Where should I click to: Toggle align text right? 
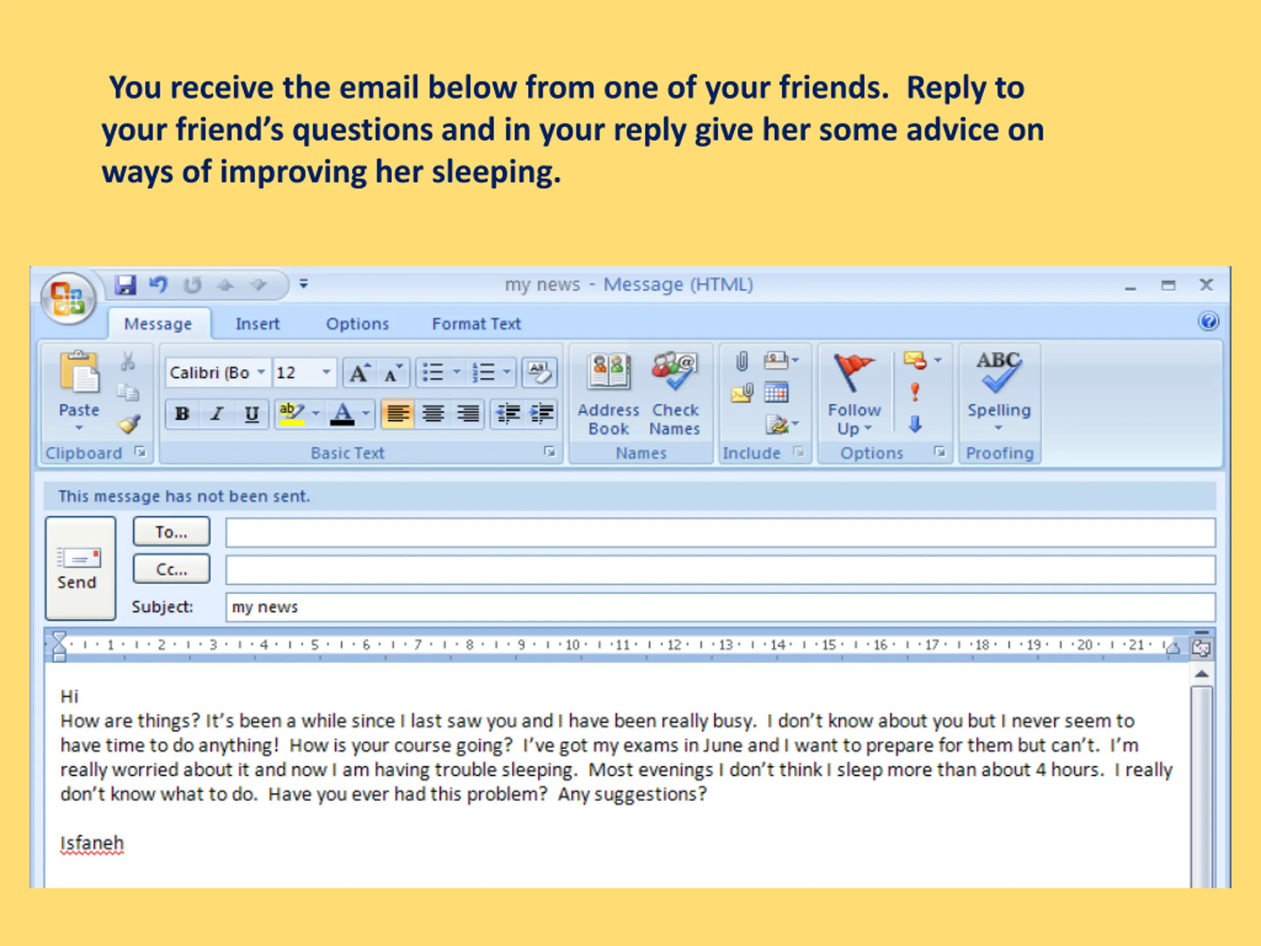(x=468, y=413)
